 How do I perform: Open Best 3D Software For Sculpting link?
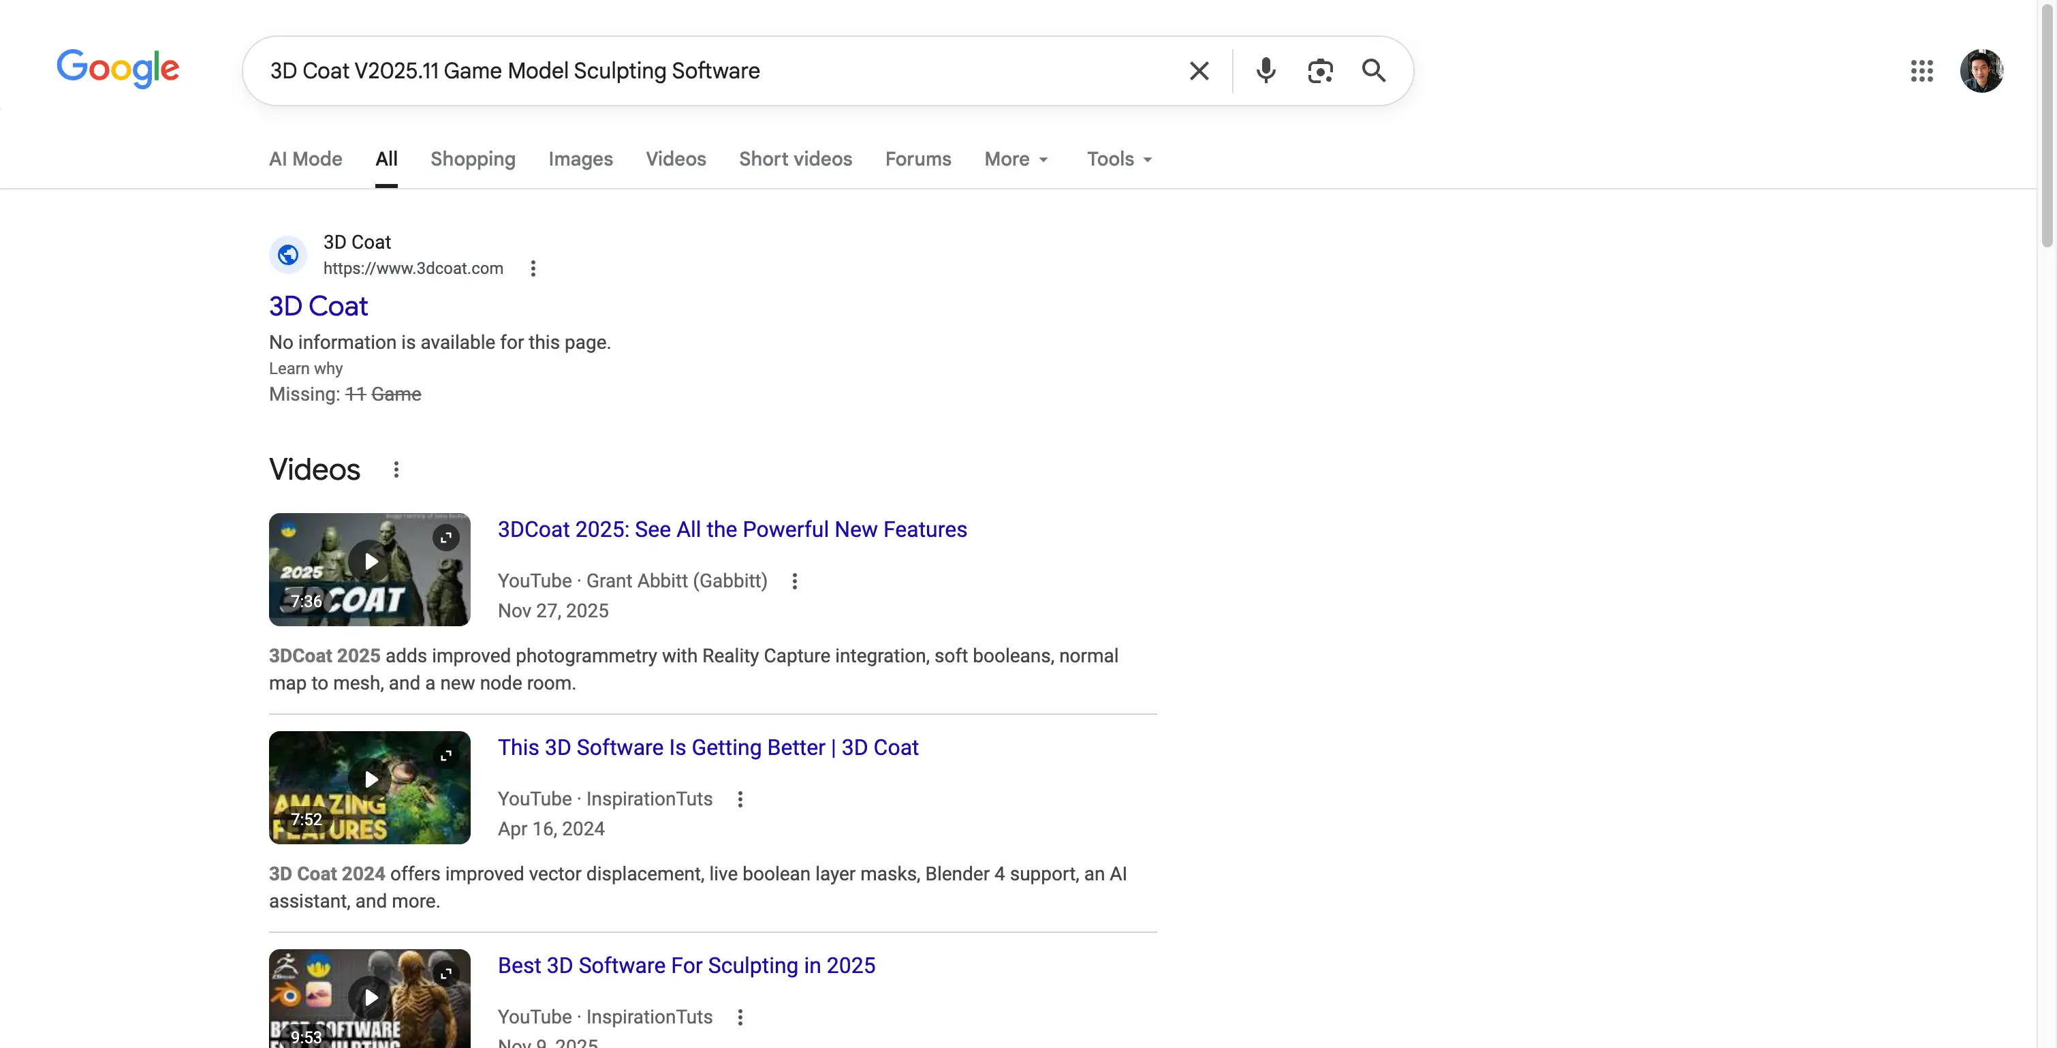(x=686, y=965)
